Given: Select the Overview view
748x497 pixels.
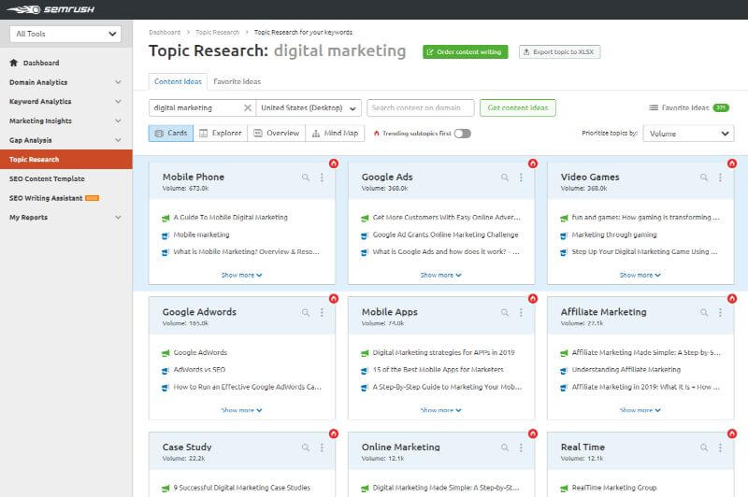Looking at the screenshot, I should click(x=277, y=133).
